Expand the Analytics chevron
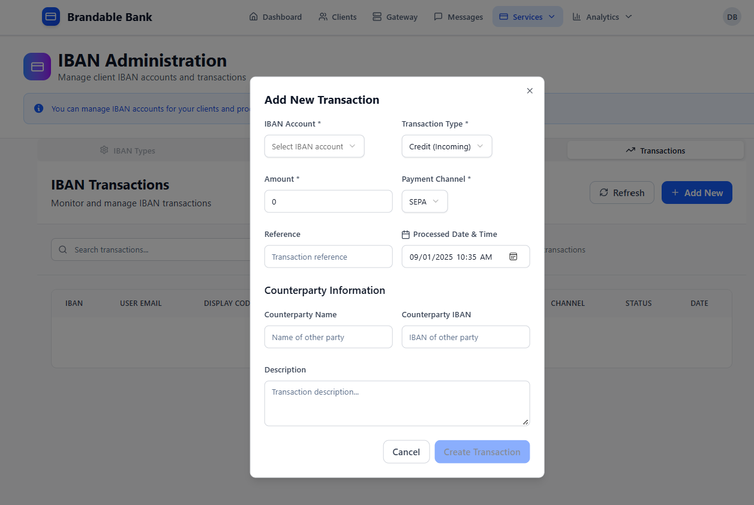 (628, 17)
